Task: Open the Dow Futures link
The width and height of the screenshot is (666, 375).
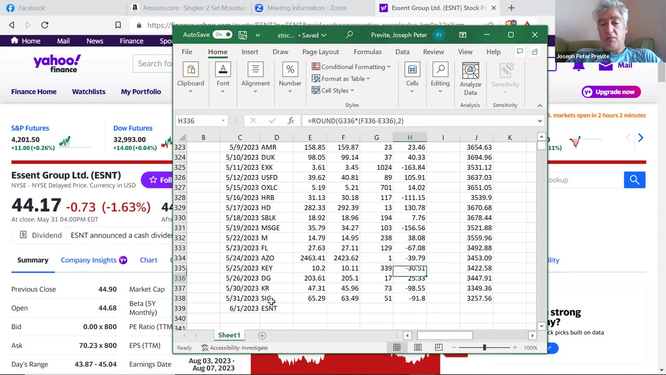Action: tap(133, 128)
